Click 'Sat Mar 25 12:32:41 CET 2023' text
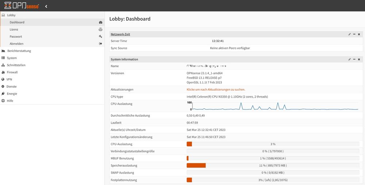 (x=206, y=130)
